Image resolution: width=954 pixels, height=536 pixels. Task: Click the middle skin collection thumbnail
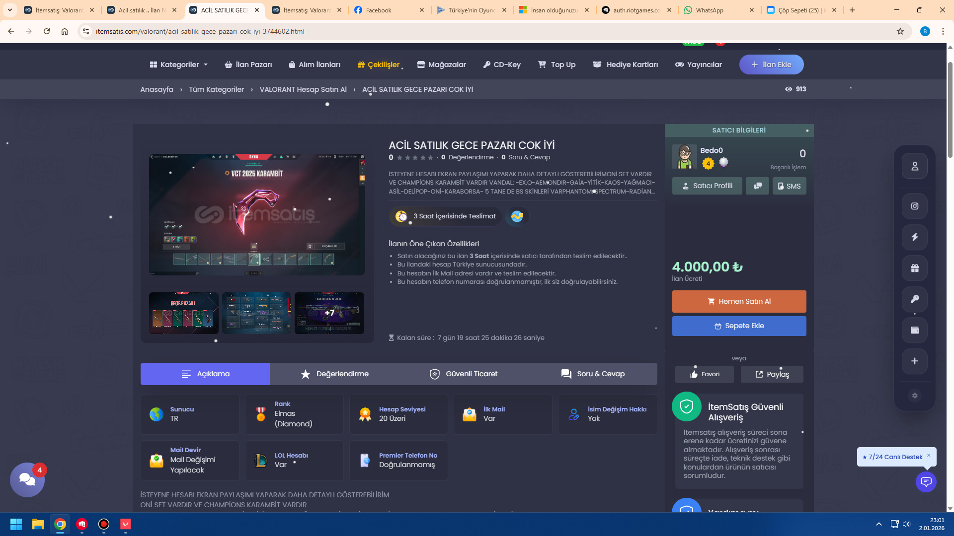coord(257,313)
